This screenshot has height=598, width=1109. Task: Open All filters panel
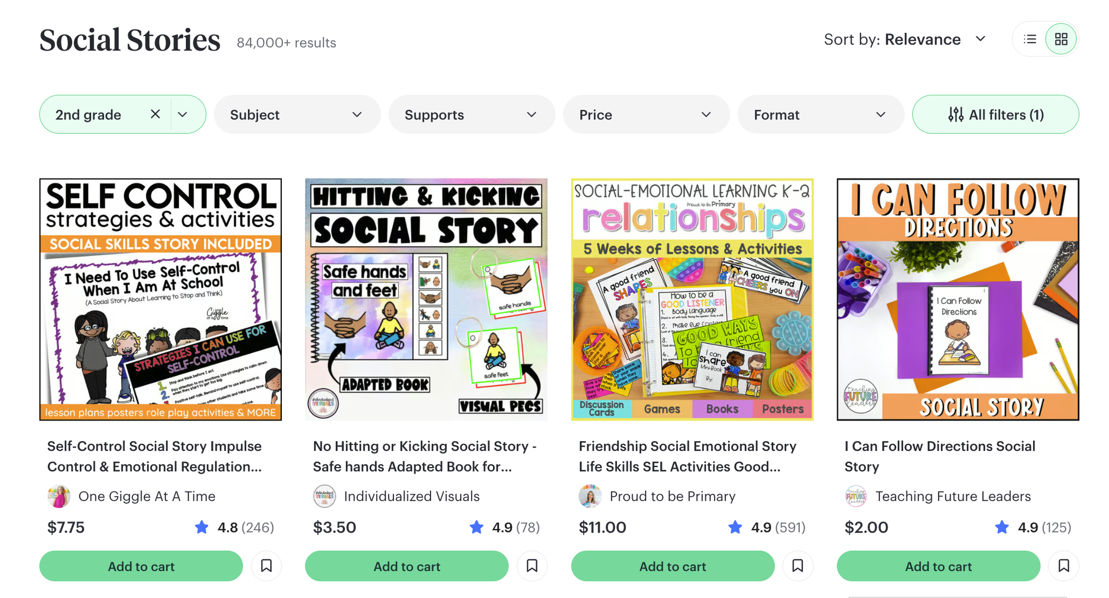pos(995,115)
